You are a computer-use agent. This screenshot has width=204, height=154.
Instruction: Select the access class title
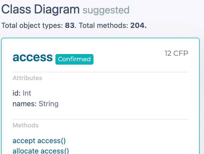pyautogui.click(x=33, y=57)
